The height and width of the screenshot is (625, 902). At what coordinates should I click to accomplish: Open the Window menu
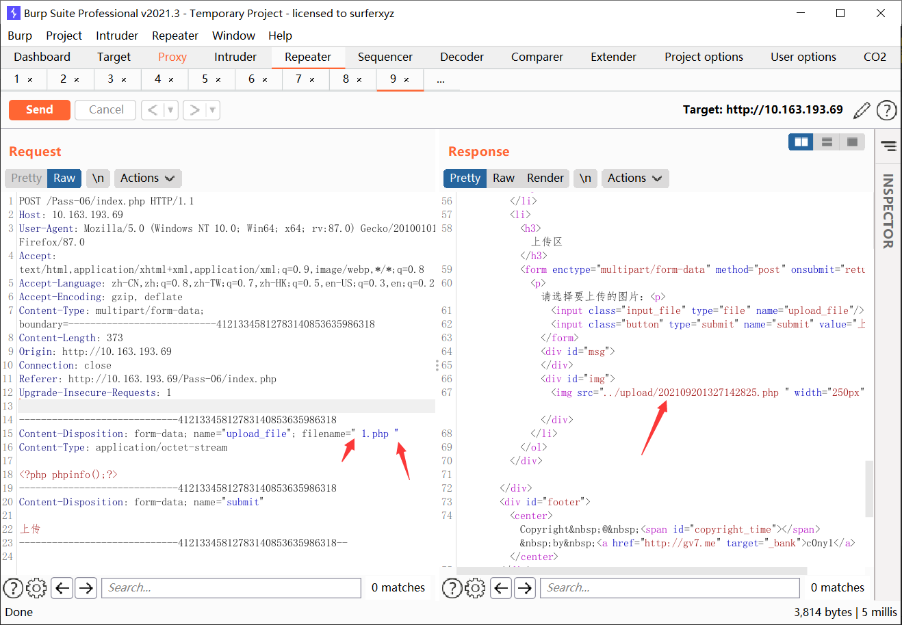(x=233, y=36)
